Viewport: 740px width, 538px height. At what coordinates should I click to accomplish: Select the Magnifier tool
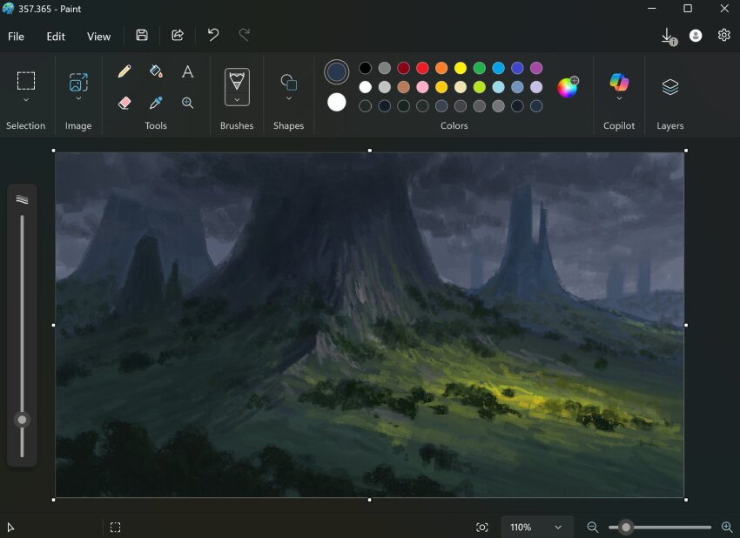[187, 103]
